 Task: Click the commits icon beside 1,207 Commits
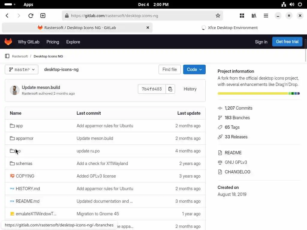(220, 108)
